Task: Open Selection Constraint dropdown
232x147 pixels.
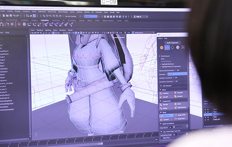Action: pos(173,78)
